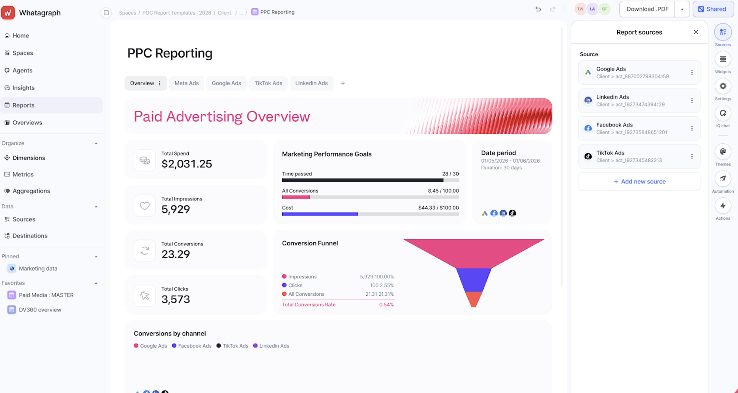
Task: Click Add new source button
Action: pos(639,182)
